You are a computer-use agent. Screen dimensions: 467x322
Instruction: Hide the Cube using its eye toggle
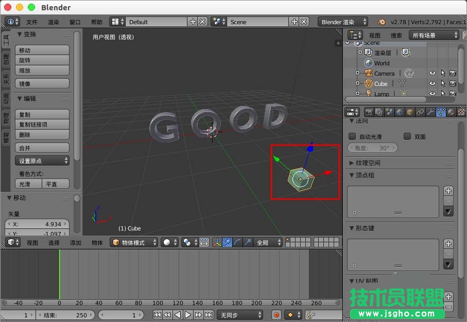coord(433,83)
